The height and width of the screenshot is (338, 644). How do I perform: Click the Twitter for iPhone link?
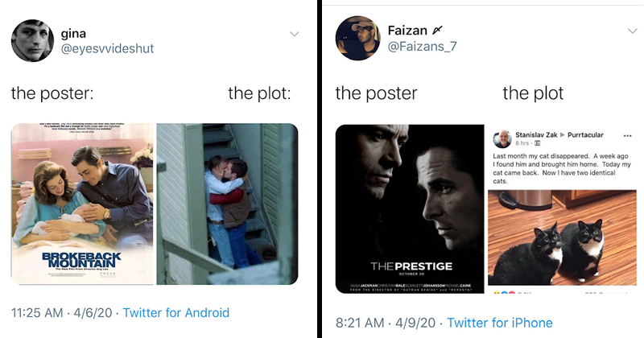tap(500, 323)
